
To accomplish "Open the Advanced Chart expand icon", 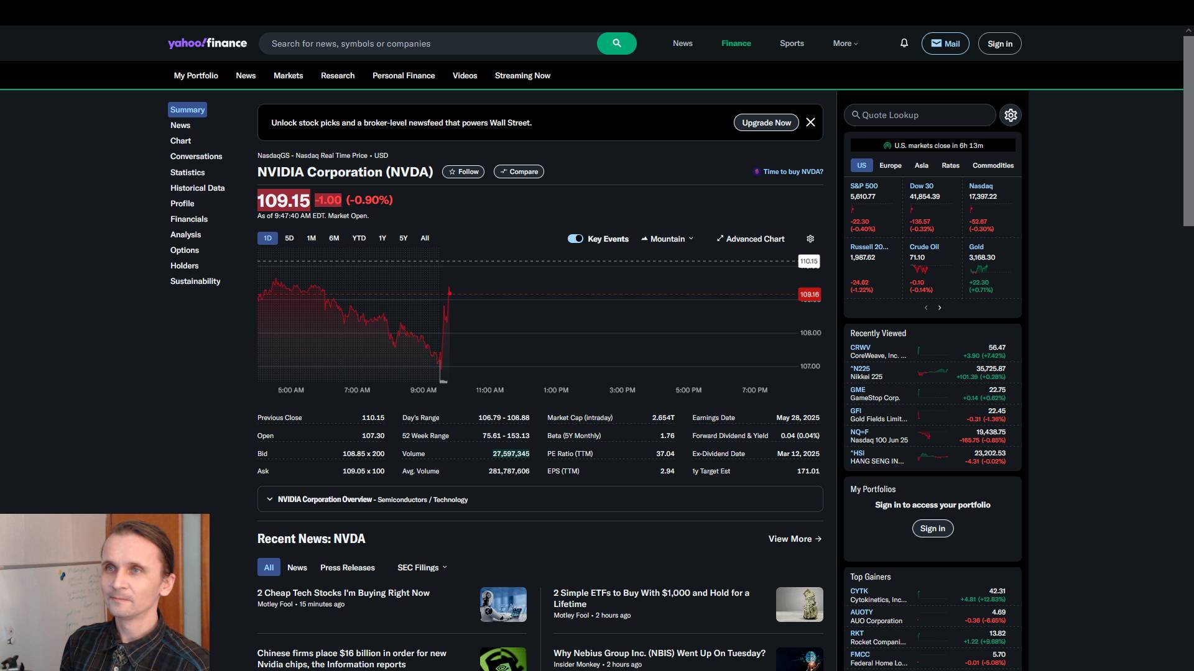I will coord(720,239).
